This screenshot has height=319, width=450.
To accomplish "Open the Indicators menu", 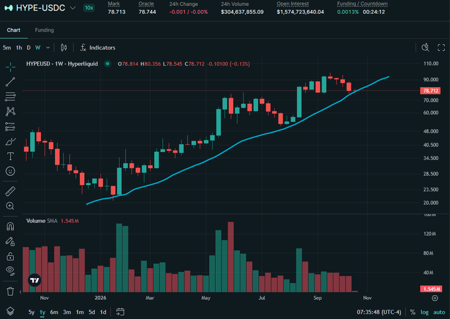I will [97, 48].
